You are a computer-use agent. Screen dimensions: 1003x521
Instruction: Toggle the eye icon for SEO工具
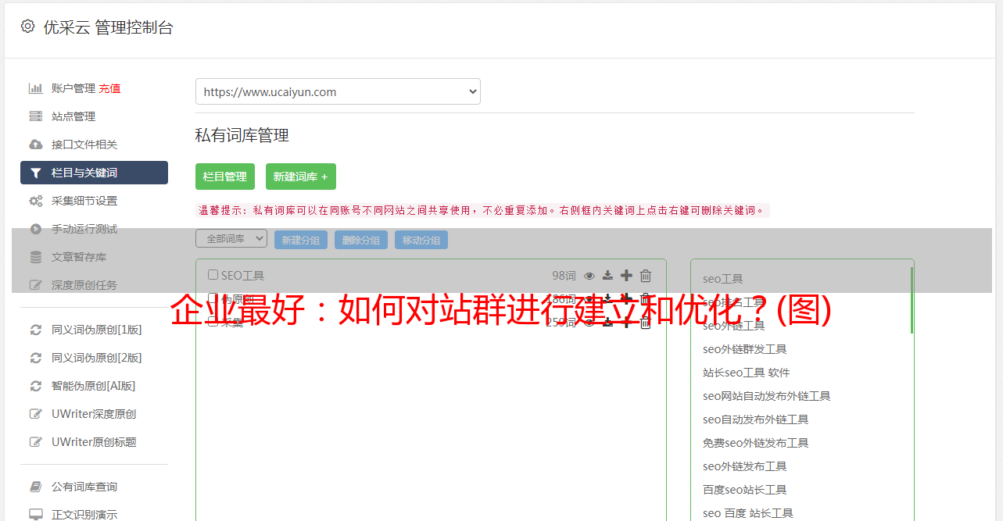(589, 276)
